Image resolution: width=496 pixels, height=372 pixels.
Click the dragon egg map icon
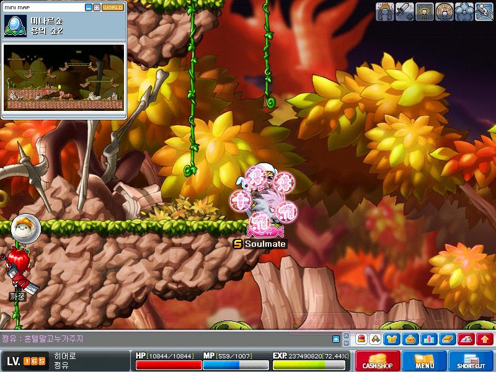point(15,26)
